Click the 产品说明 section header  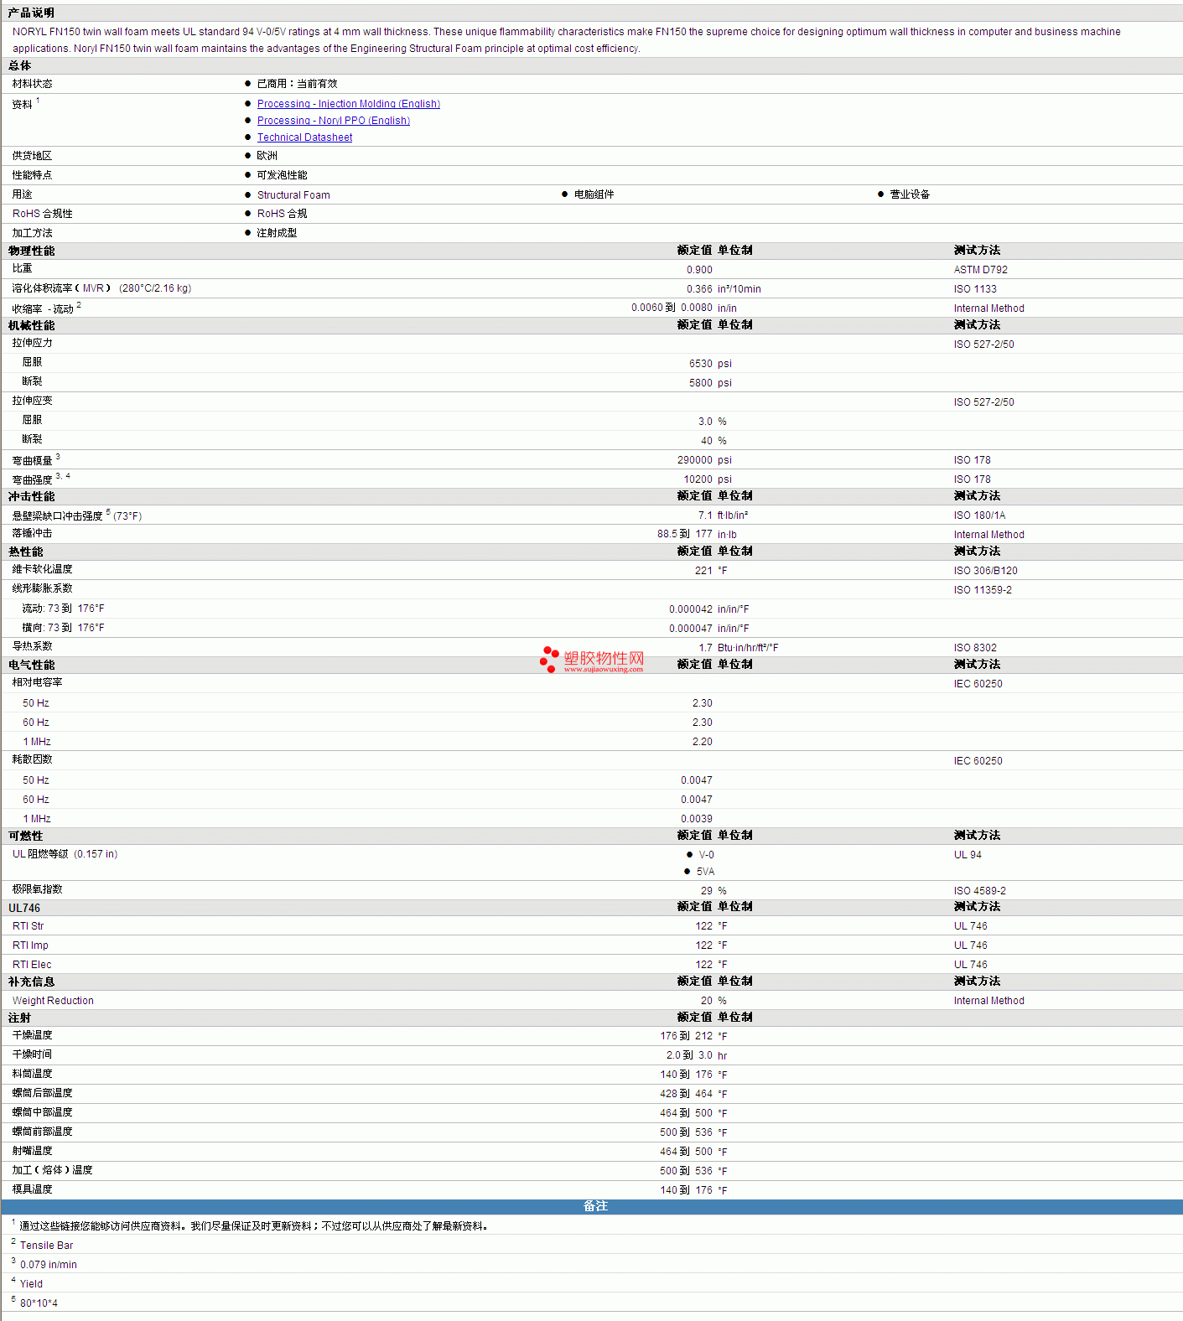click(31, 13)
